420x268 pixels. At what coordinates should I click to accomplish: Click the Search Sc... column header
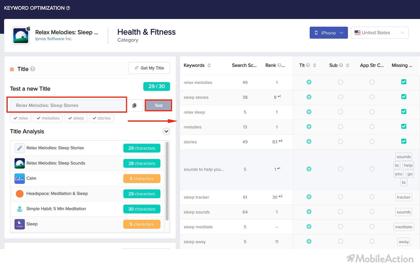tap(244, 65)
